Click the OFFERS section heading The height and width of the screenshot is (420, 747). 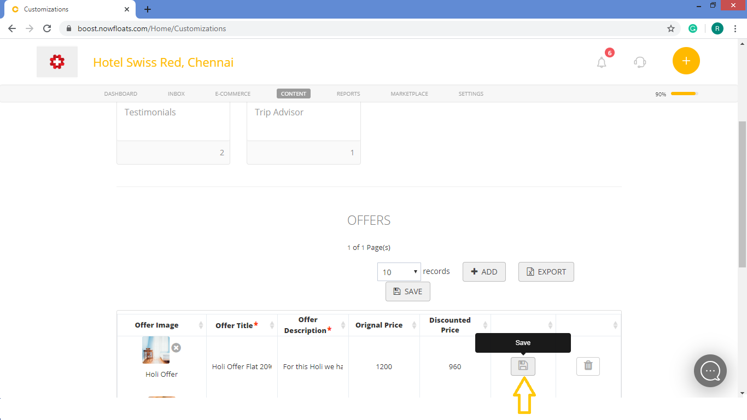[369, 220]
